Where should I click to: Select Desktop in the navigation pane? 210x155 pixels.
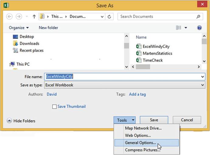pyautogui.click(x=26, y=37)
